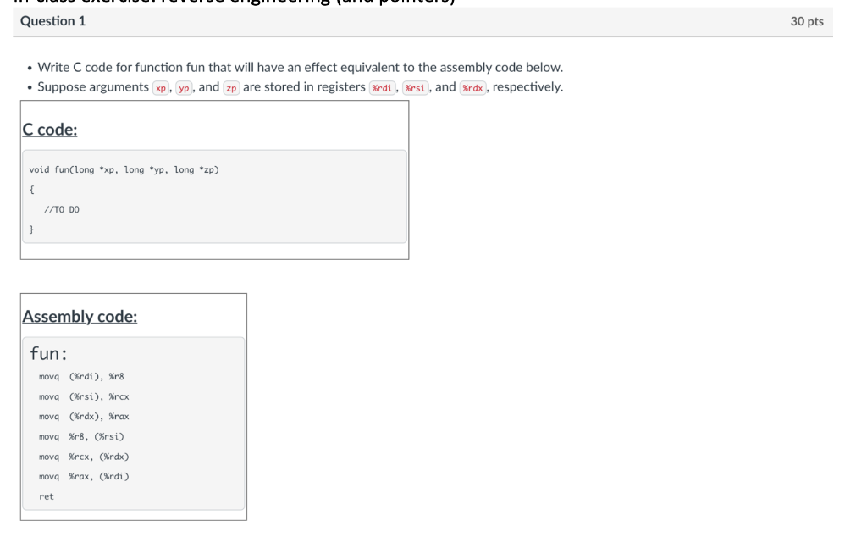
Task: Click the fun: label in assembly code
Action: coord(49,353)
